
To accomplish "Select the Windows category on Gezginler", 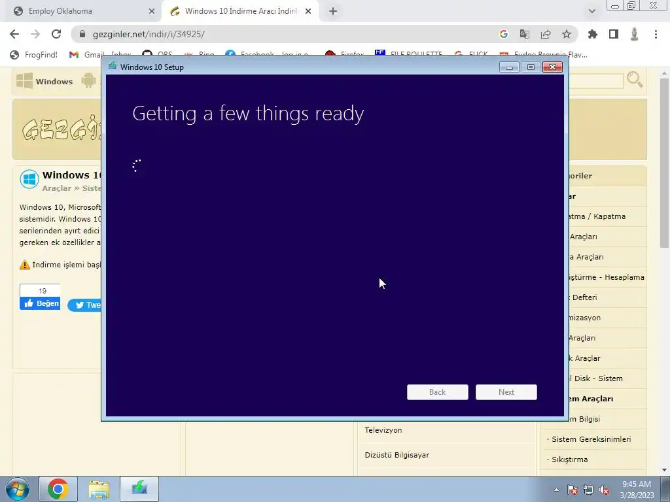I will [x=44, y=81].
